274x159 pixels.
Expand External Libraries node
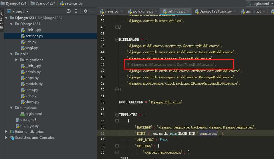click(x=6, y=132)
